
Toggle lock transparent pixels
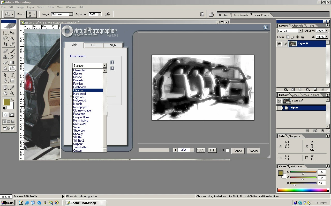(x=288, y=37)
